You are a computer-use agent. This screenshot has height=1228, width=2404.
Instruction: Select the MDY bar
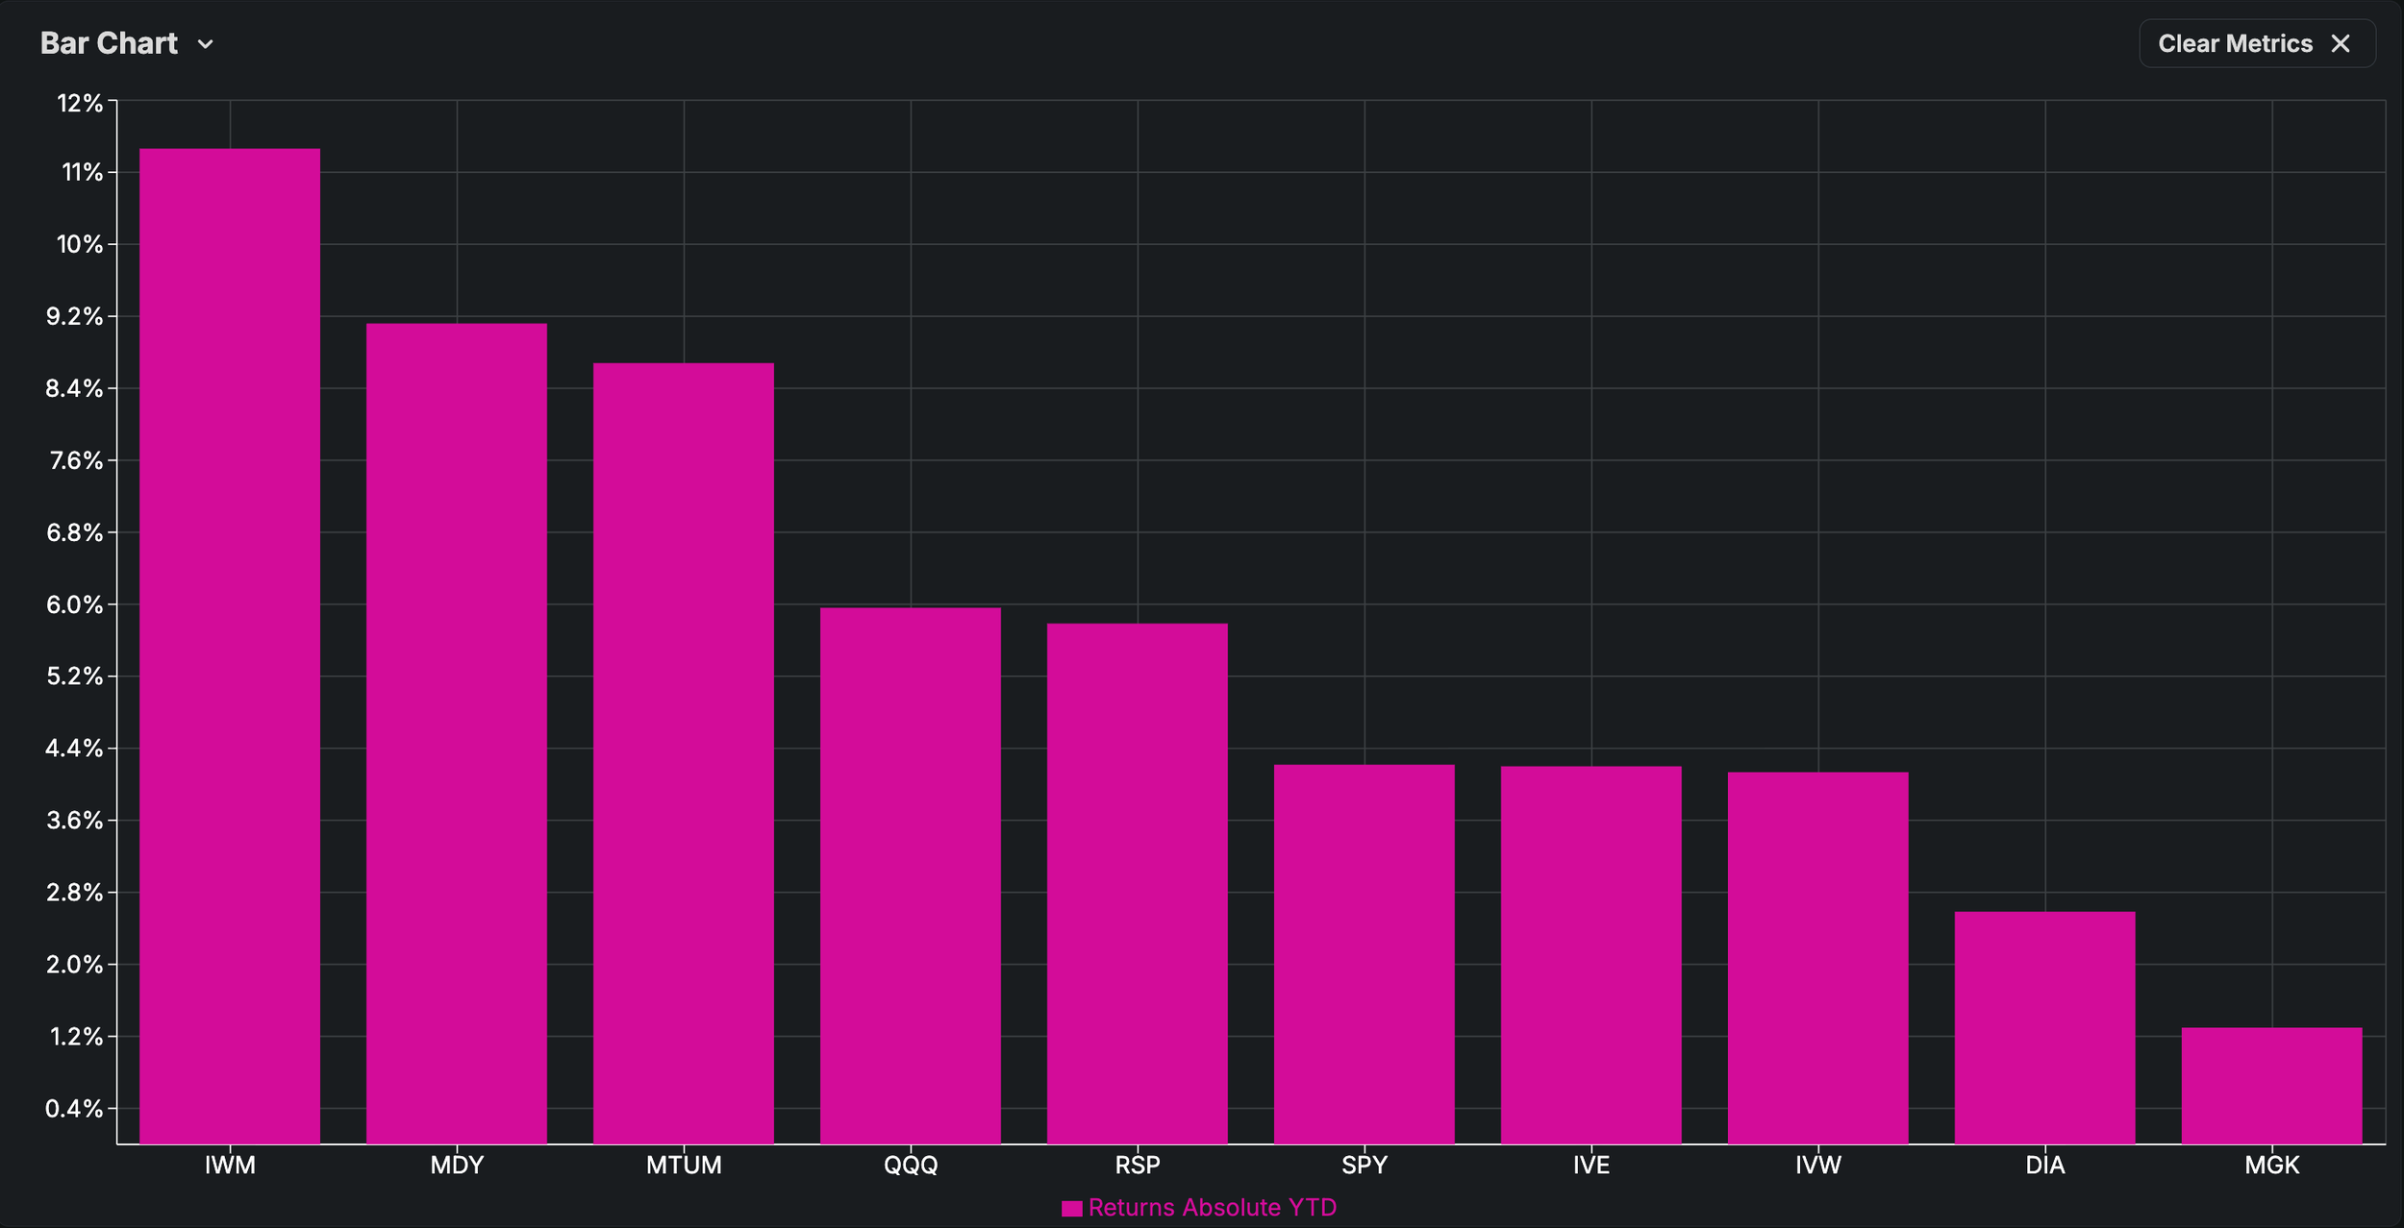click(457, 733)
